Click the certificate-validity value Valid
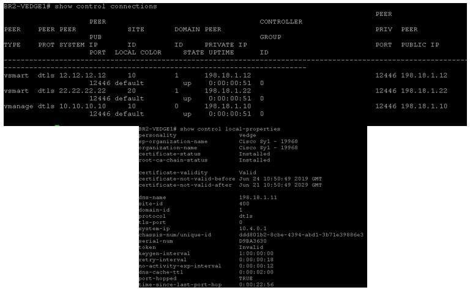The height and width of the screenshot is (290, 470). 248,173
